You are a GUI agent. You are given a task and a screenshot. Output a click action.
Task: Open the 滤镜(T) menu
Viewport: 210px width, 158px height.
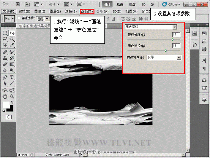pyautogui.click(x=87, y=11)
